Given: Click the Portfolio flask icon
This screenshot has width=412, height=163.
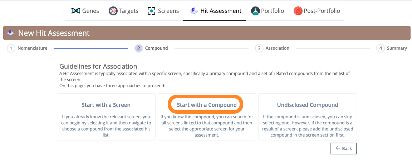Looking at the screenshot, I should coord(255,11).
